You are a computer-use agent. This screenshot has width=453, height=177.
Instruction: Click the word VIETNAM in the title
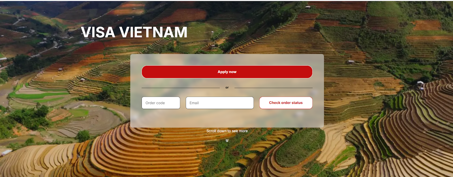tap(153, 32)
